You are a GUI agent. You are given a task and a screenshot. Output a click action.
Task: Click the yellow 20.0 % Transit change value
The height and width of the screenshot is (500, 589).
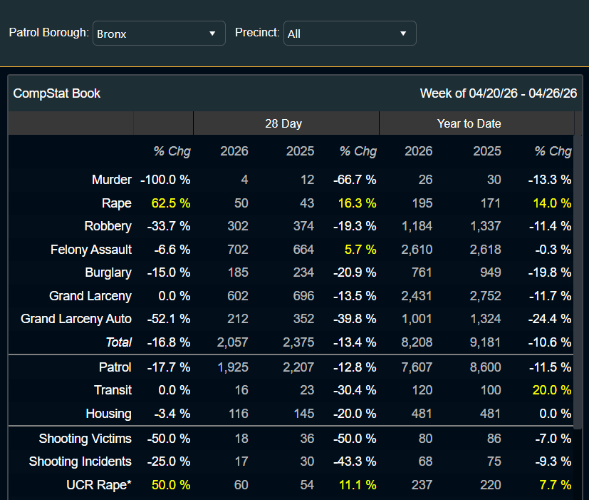coord(553,390)
